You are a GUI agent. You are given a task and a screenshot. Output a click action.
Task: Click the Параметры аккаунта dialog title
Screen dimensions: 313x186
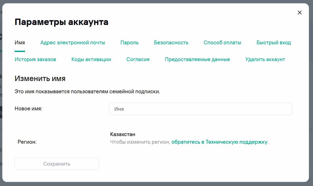(x=61, y=22)
